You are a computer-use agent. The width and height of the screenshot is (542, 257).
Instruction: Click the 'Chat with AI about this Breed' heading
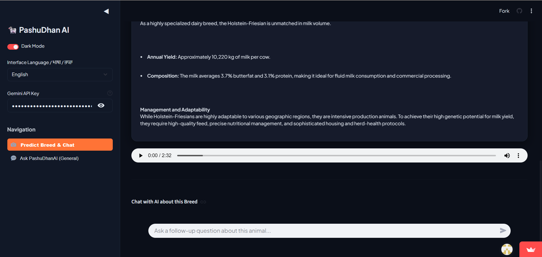click(x=164, y=202)
